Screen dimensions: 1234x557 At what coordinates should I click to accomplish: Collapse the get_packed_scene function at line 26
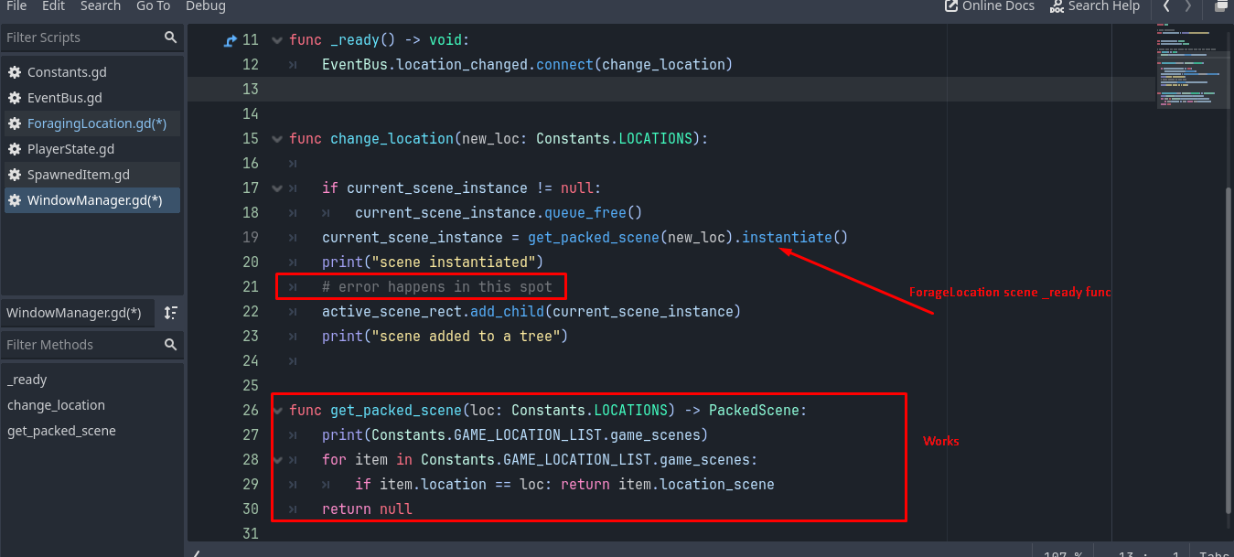pos(278,411)
